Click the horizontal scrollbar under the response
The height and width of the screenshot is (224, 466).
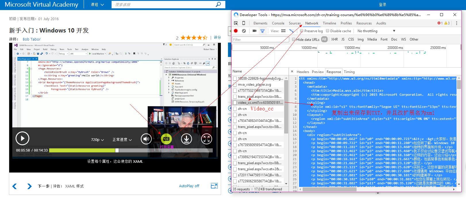tap(329, 189)
